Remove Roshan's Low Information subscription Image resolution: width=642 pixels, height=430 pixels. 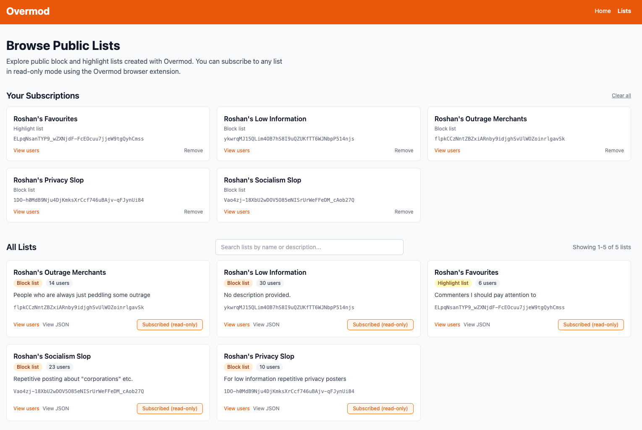coord(404,151)
